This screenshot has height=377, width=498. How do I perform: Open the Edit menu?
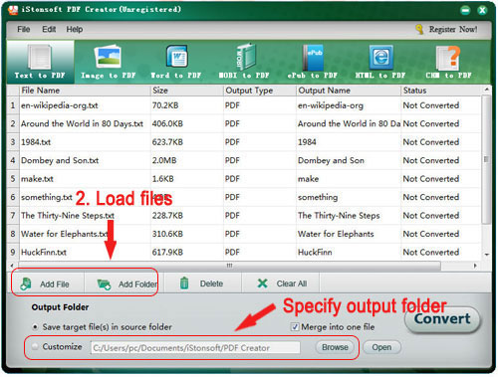[x=49, y=29]
